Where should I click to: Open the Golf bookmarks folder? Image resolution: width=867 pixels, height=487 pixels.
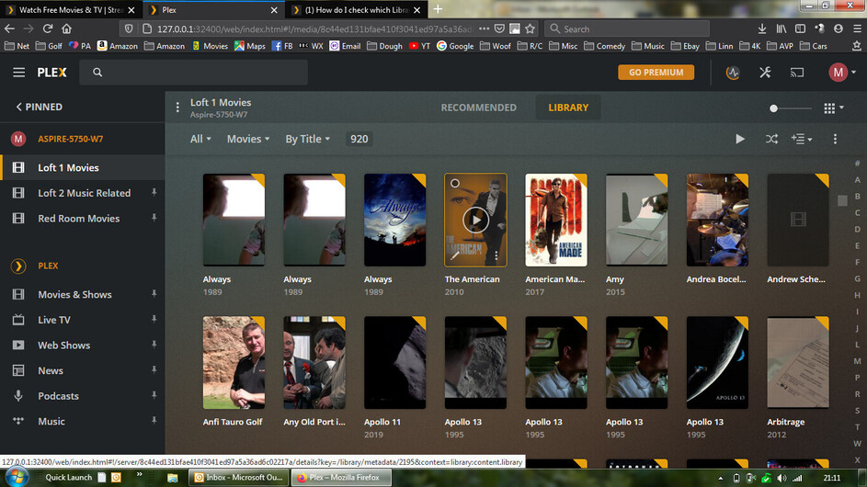point(49,46)
